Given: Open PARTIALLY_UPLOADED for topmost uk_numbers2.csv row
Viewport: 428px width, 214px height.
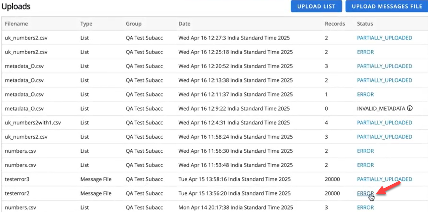Looking at the screenshot, I should (x=384, y=38).
